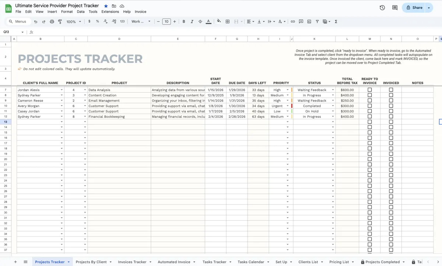Apply strikethrough formatting
The image size is (442, 266).
200,21
